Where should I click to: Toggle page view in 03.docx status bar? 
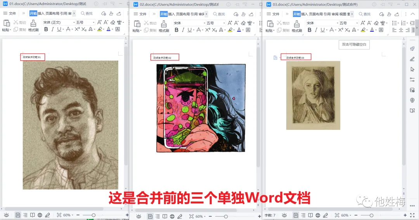click(x=296, y=215)
